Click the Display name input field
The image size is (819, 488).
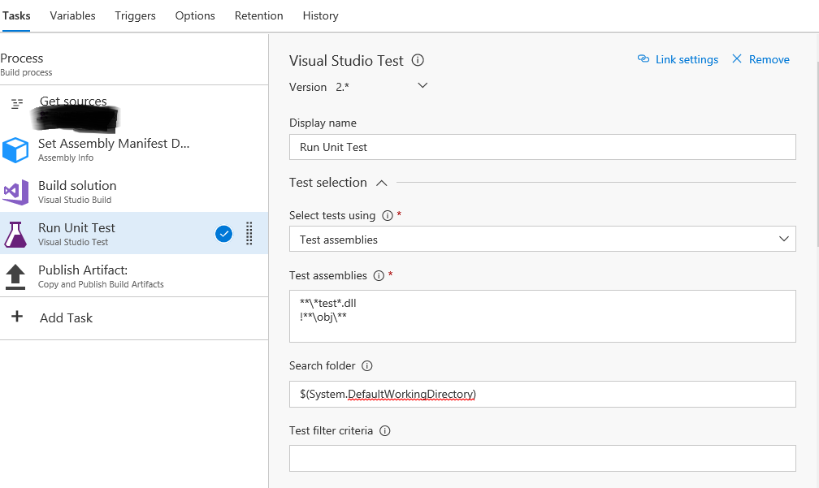(x=542, y=147)
